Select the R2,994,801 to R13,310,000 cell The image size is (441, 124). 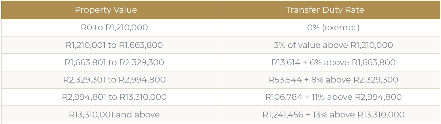pos(111,97)
